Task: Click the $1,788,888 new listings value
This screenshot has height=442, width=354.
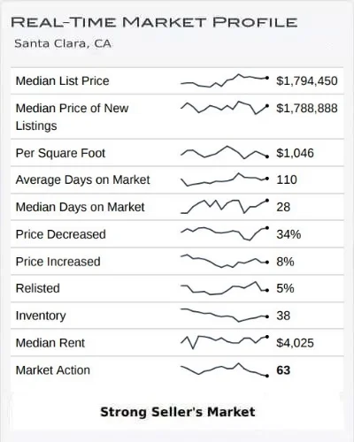Action: click(307, 109)
